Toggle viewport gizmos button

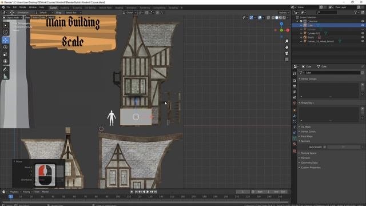click(251, 18)
